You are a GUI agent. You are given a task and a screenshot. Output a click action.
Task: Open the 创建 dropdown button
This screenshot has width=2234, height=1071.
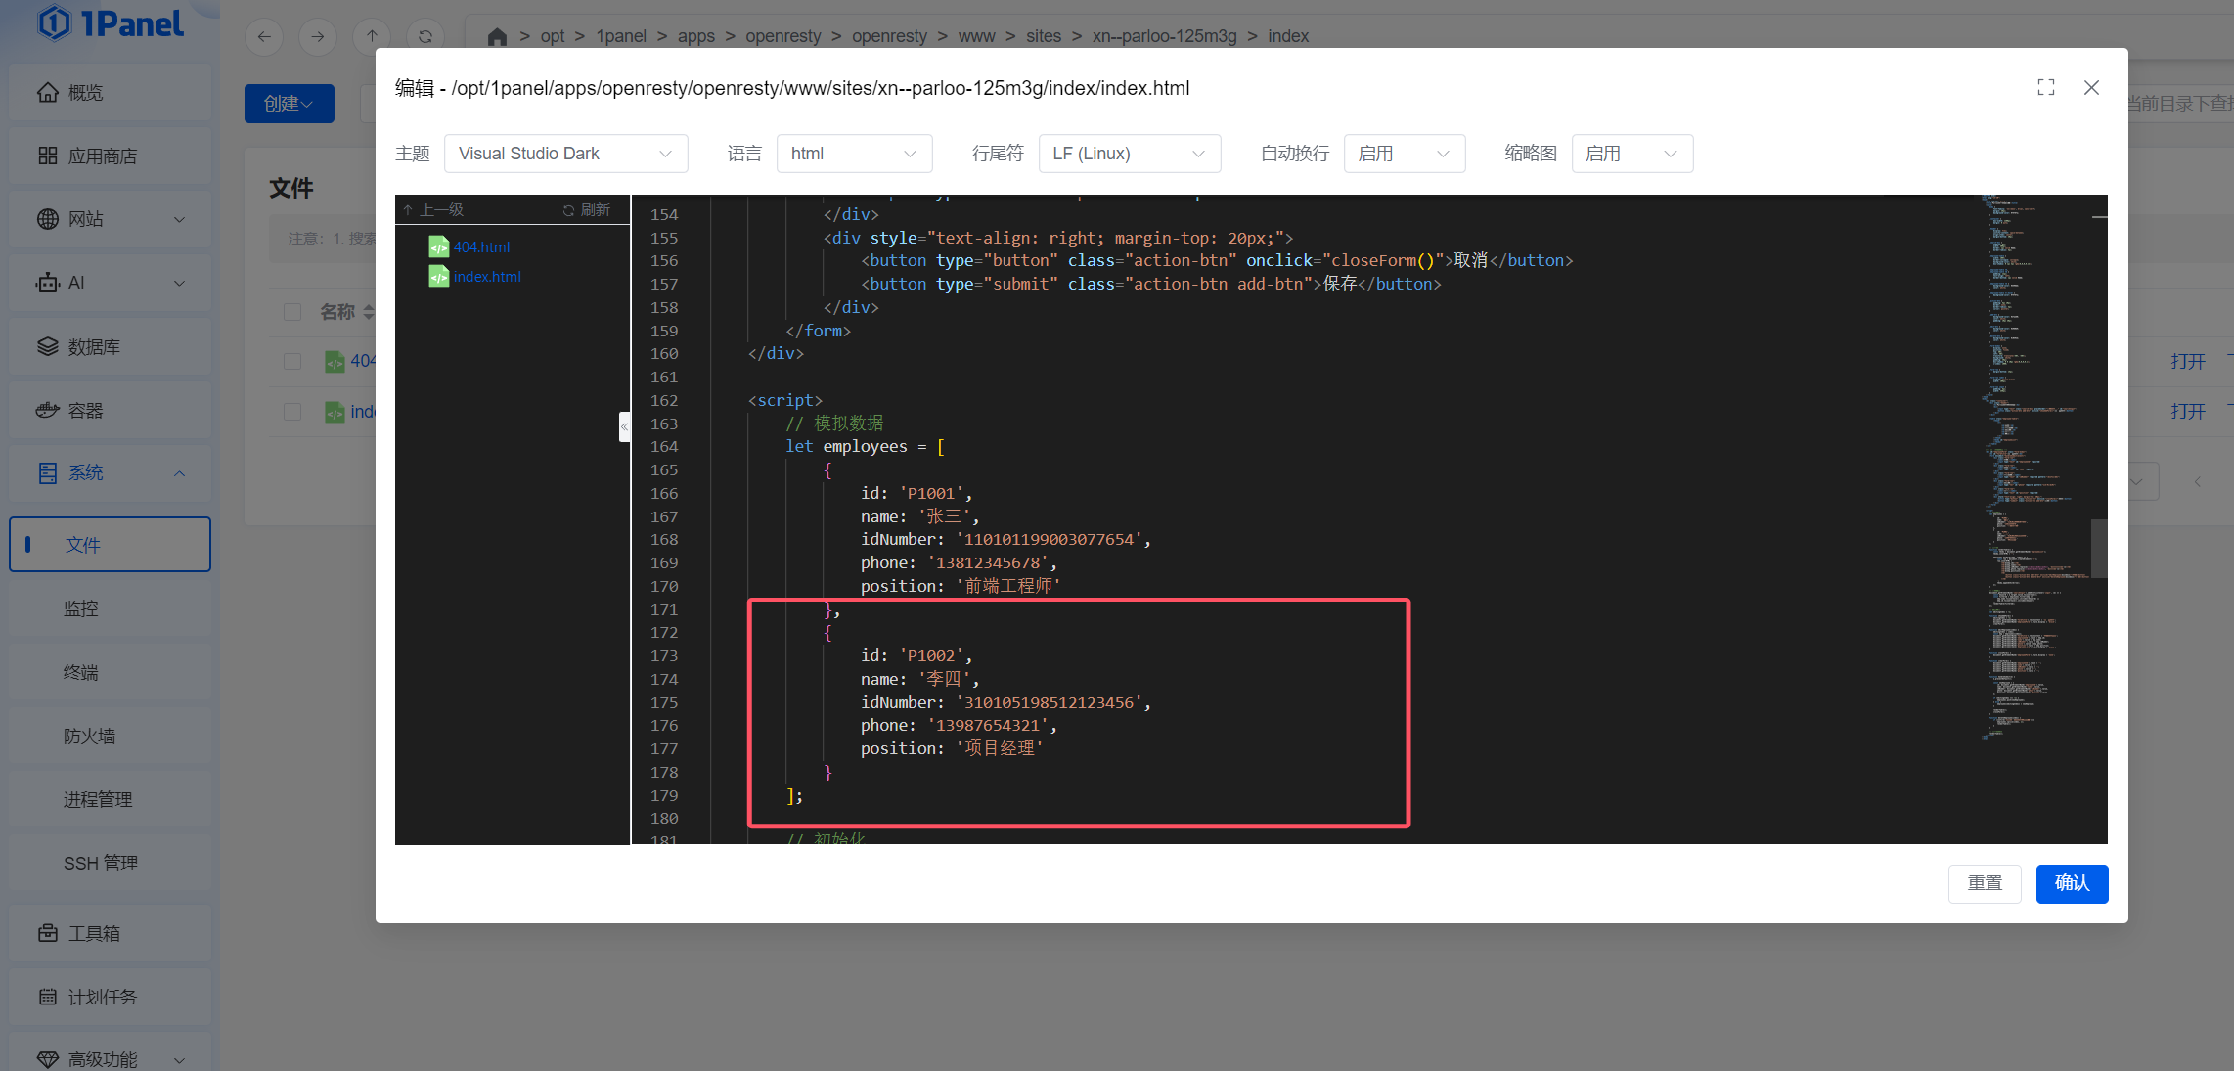point(289,103)
